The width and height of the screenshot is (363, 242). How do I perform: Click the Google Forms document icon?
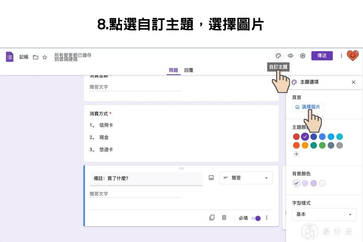coord(9,57)
